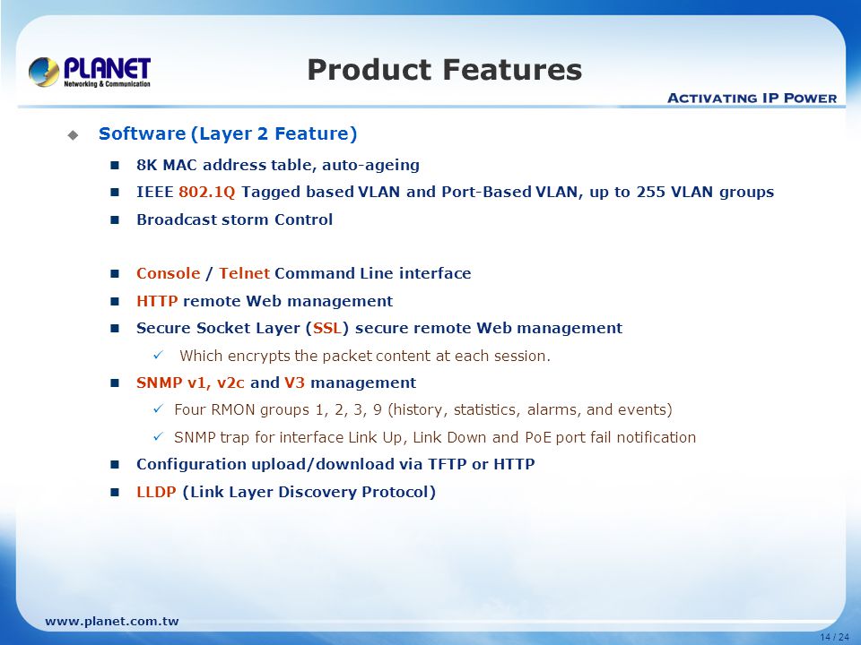The image size is (861, 645).
Task: Click the red 'Telnet' word
Action: click(x=244, y=273)
